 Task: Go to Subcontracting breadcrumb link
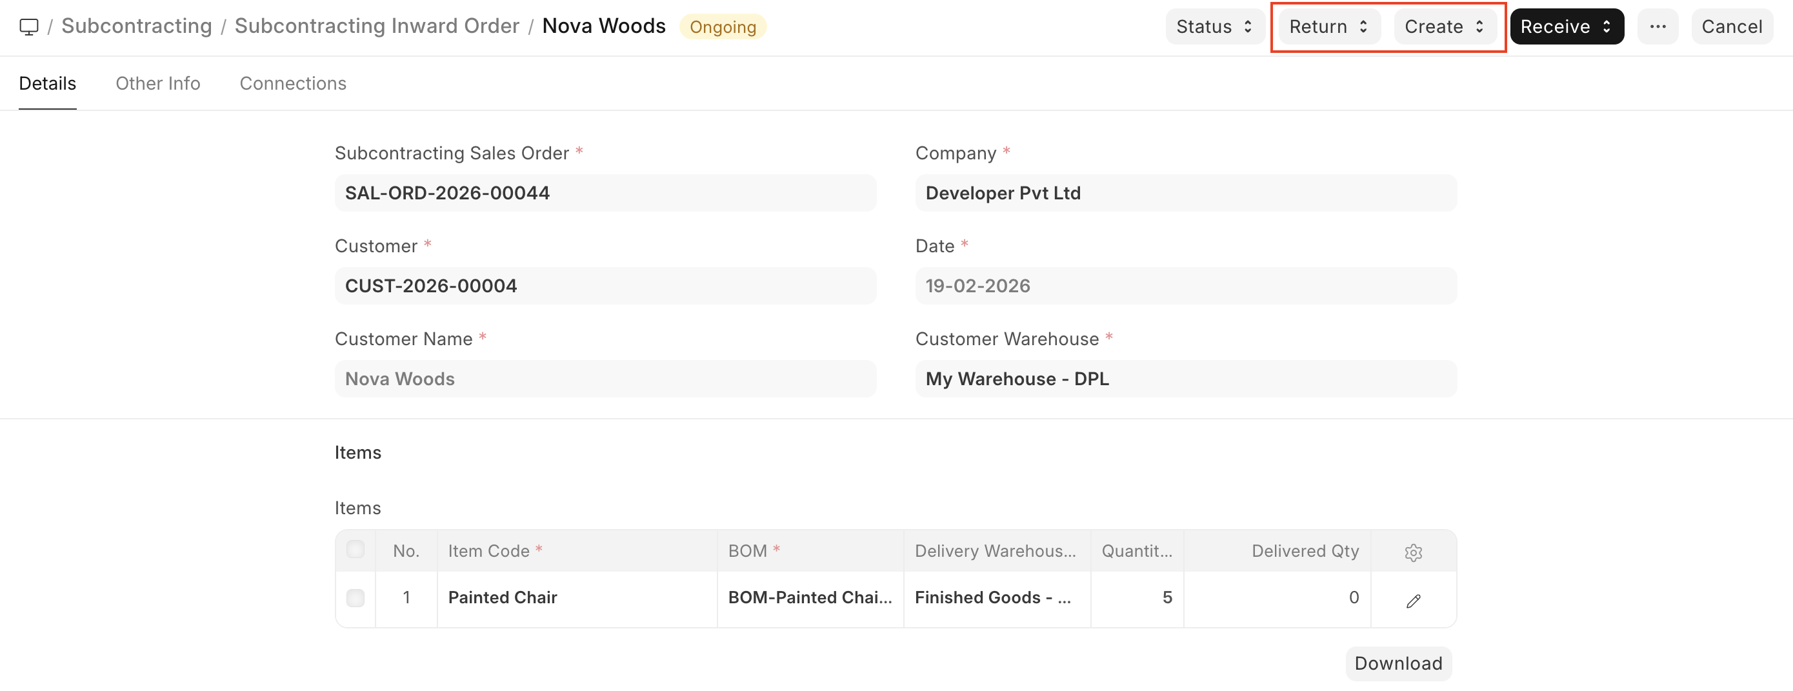tap(136, 26)
